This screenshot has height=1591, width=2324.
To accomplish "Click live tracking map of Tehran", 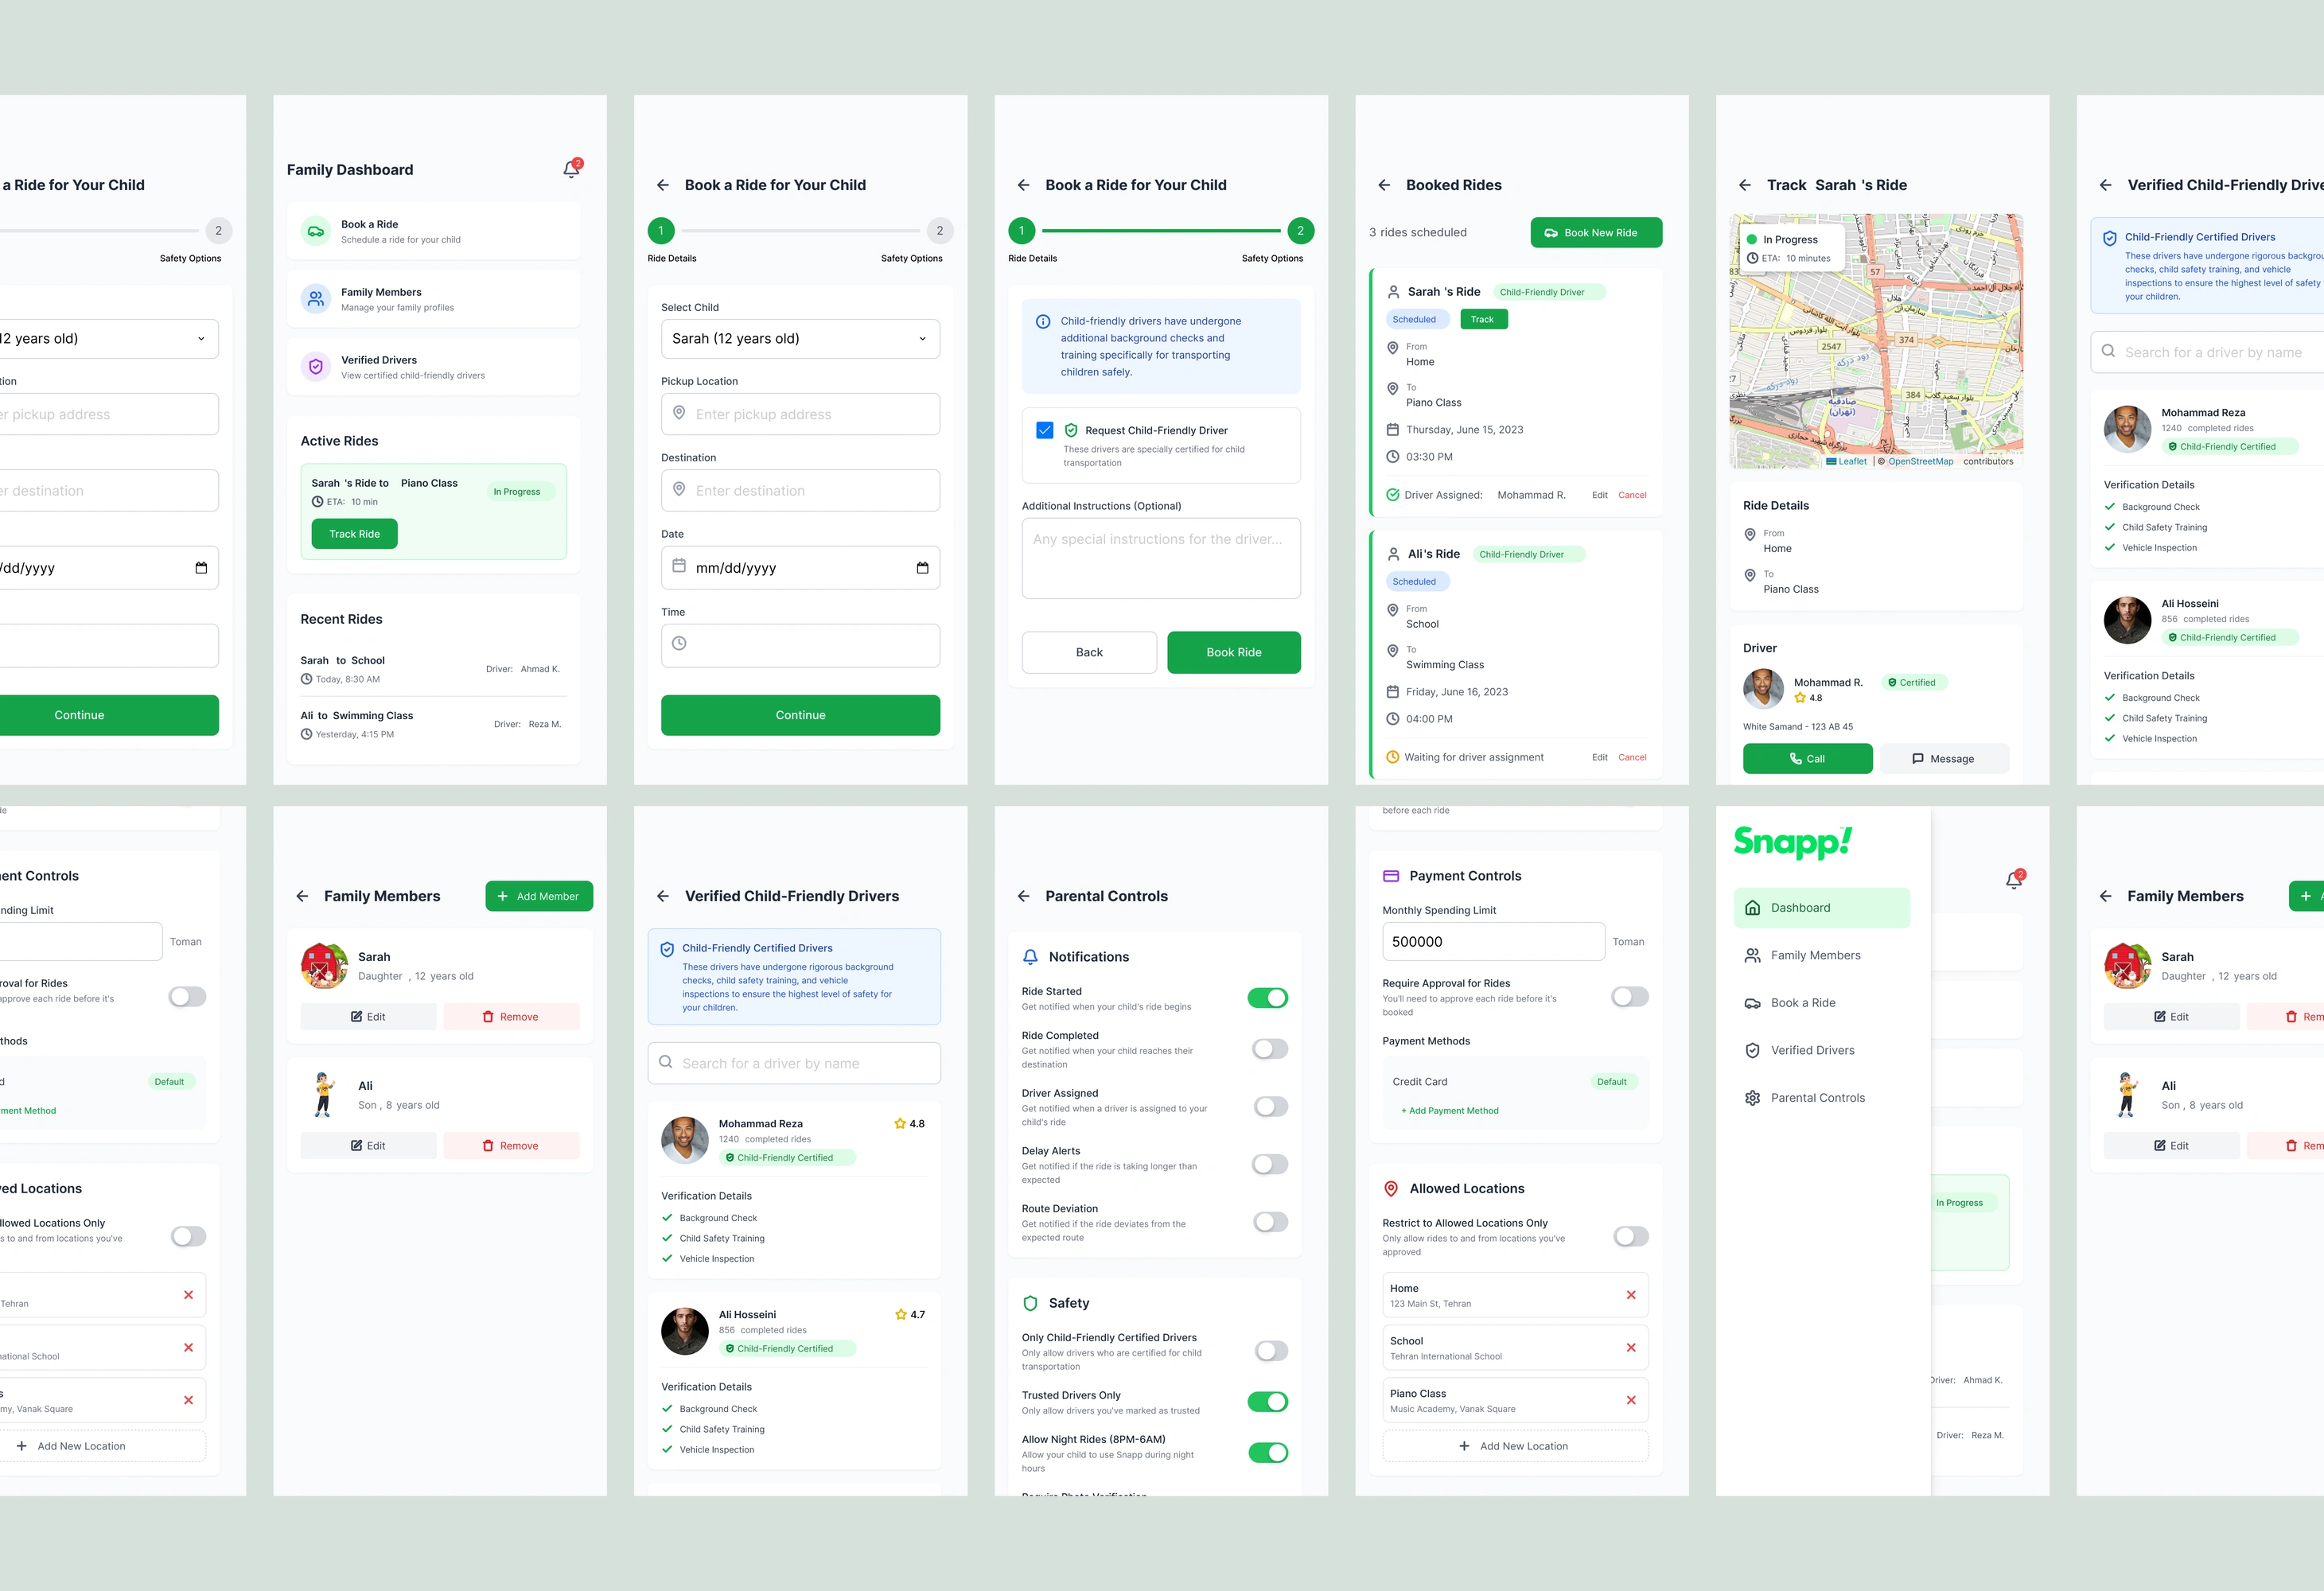I will (x=1876, y=341).
